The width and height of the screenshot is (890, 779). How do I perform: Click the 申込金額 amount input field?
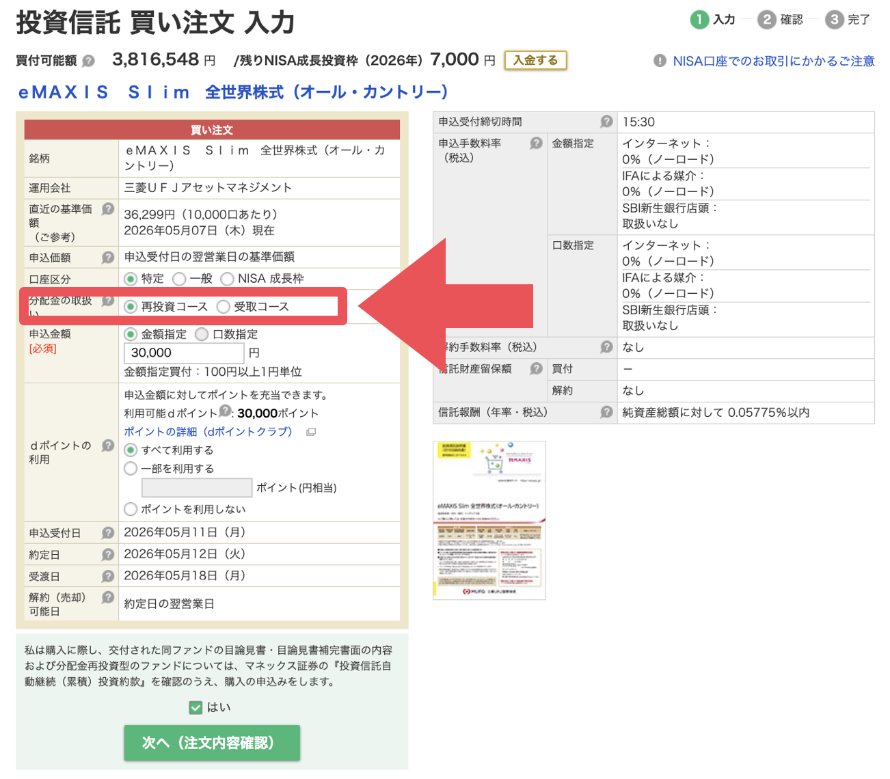coord(184,353)
